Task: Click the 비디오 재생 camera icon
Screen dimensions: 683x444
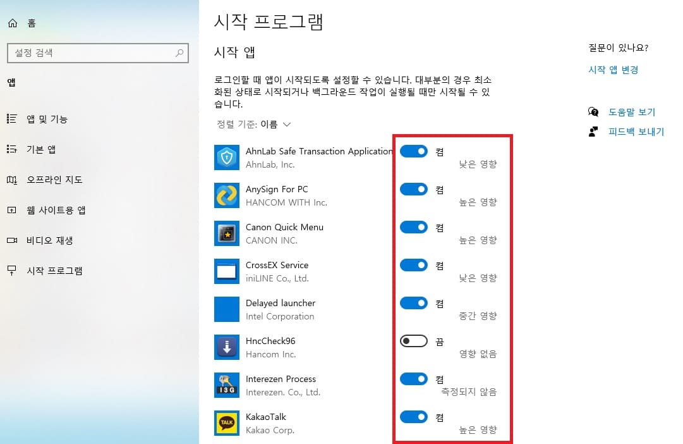Action: click(12, 240)
